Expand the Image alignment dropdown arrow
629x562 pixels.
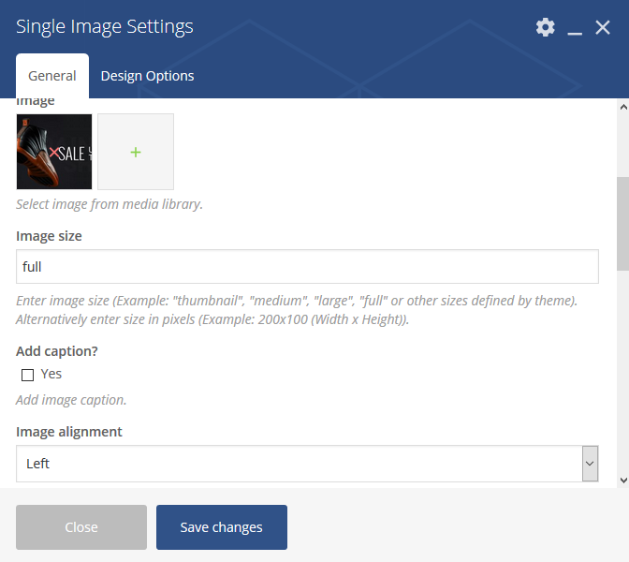point(590,464)
